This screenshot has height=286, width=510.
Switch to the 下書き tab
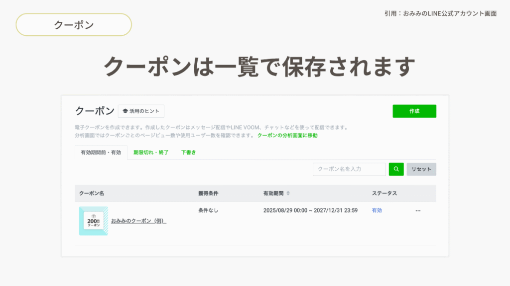coord(188,152)
